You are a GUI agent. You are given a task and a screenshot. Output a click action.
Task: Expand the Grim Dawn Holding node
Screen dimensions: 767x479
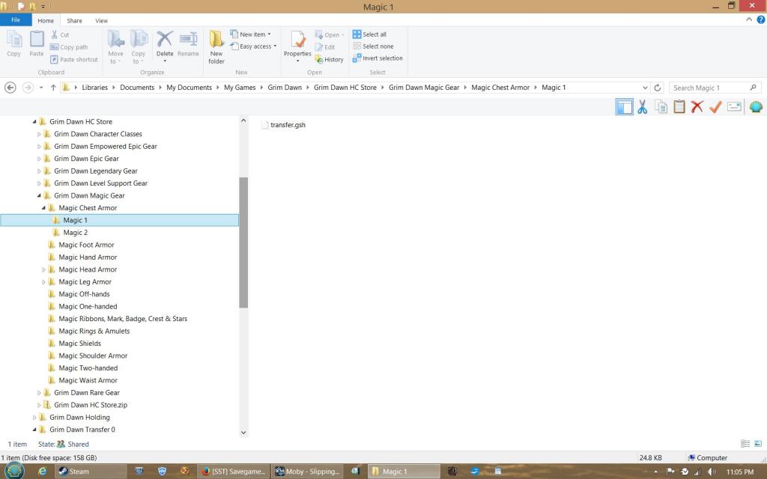pyautogui.click(x=34, y=418)
